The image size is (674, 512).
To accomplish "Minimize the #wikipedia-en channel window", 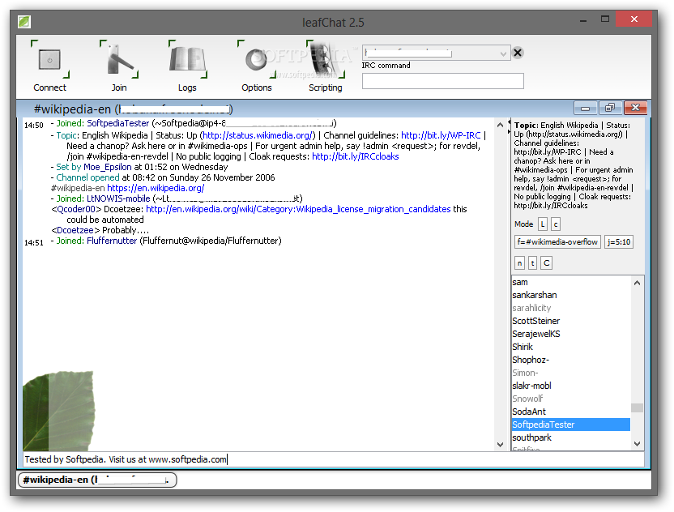I will point(585,108).
